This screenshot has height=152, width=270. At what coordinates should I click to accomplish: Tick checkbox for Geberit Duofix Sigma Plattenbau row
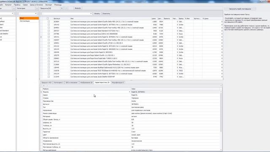(x=49, y=65)
